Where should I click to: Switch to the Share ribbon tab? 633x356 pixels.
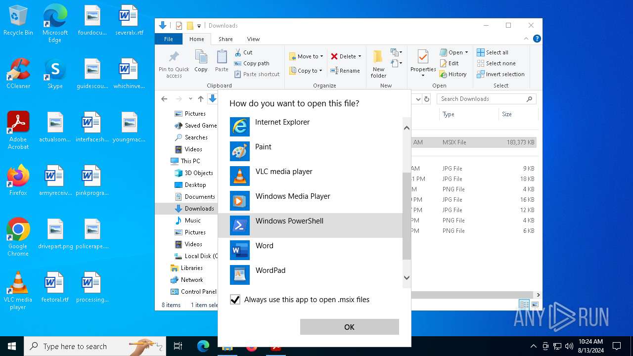(226, 39)
